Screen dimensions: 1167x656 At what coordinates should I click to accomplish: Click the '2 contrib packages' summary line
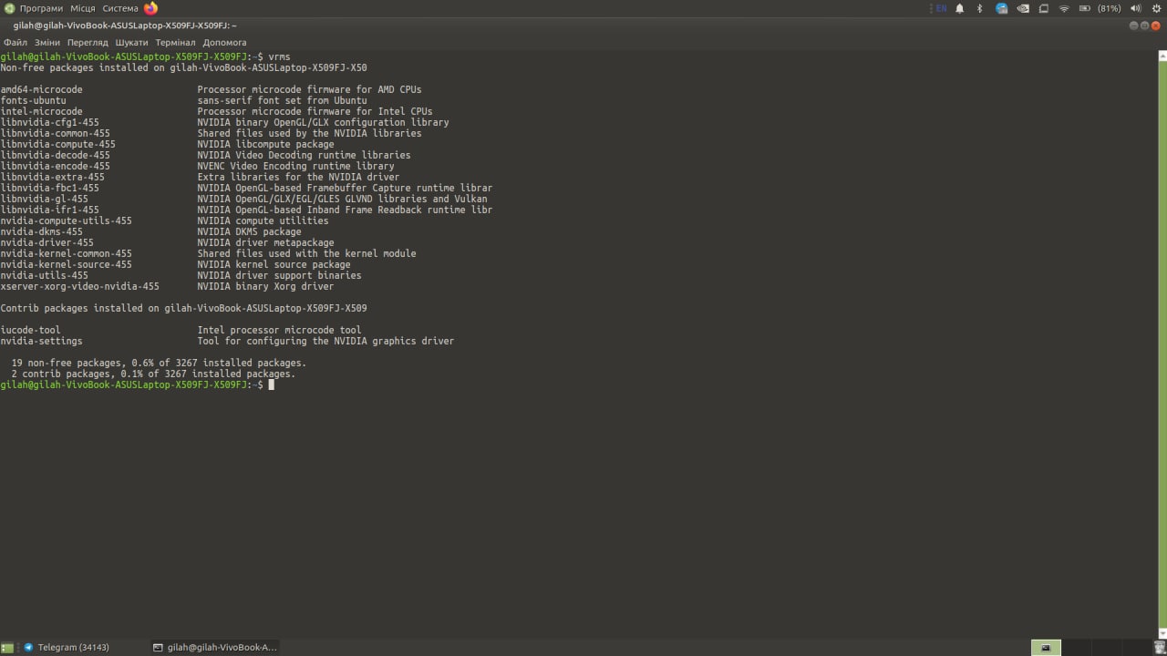point(153,374)
